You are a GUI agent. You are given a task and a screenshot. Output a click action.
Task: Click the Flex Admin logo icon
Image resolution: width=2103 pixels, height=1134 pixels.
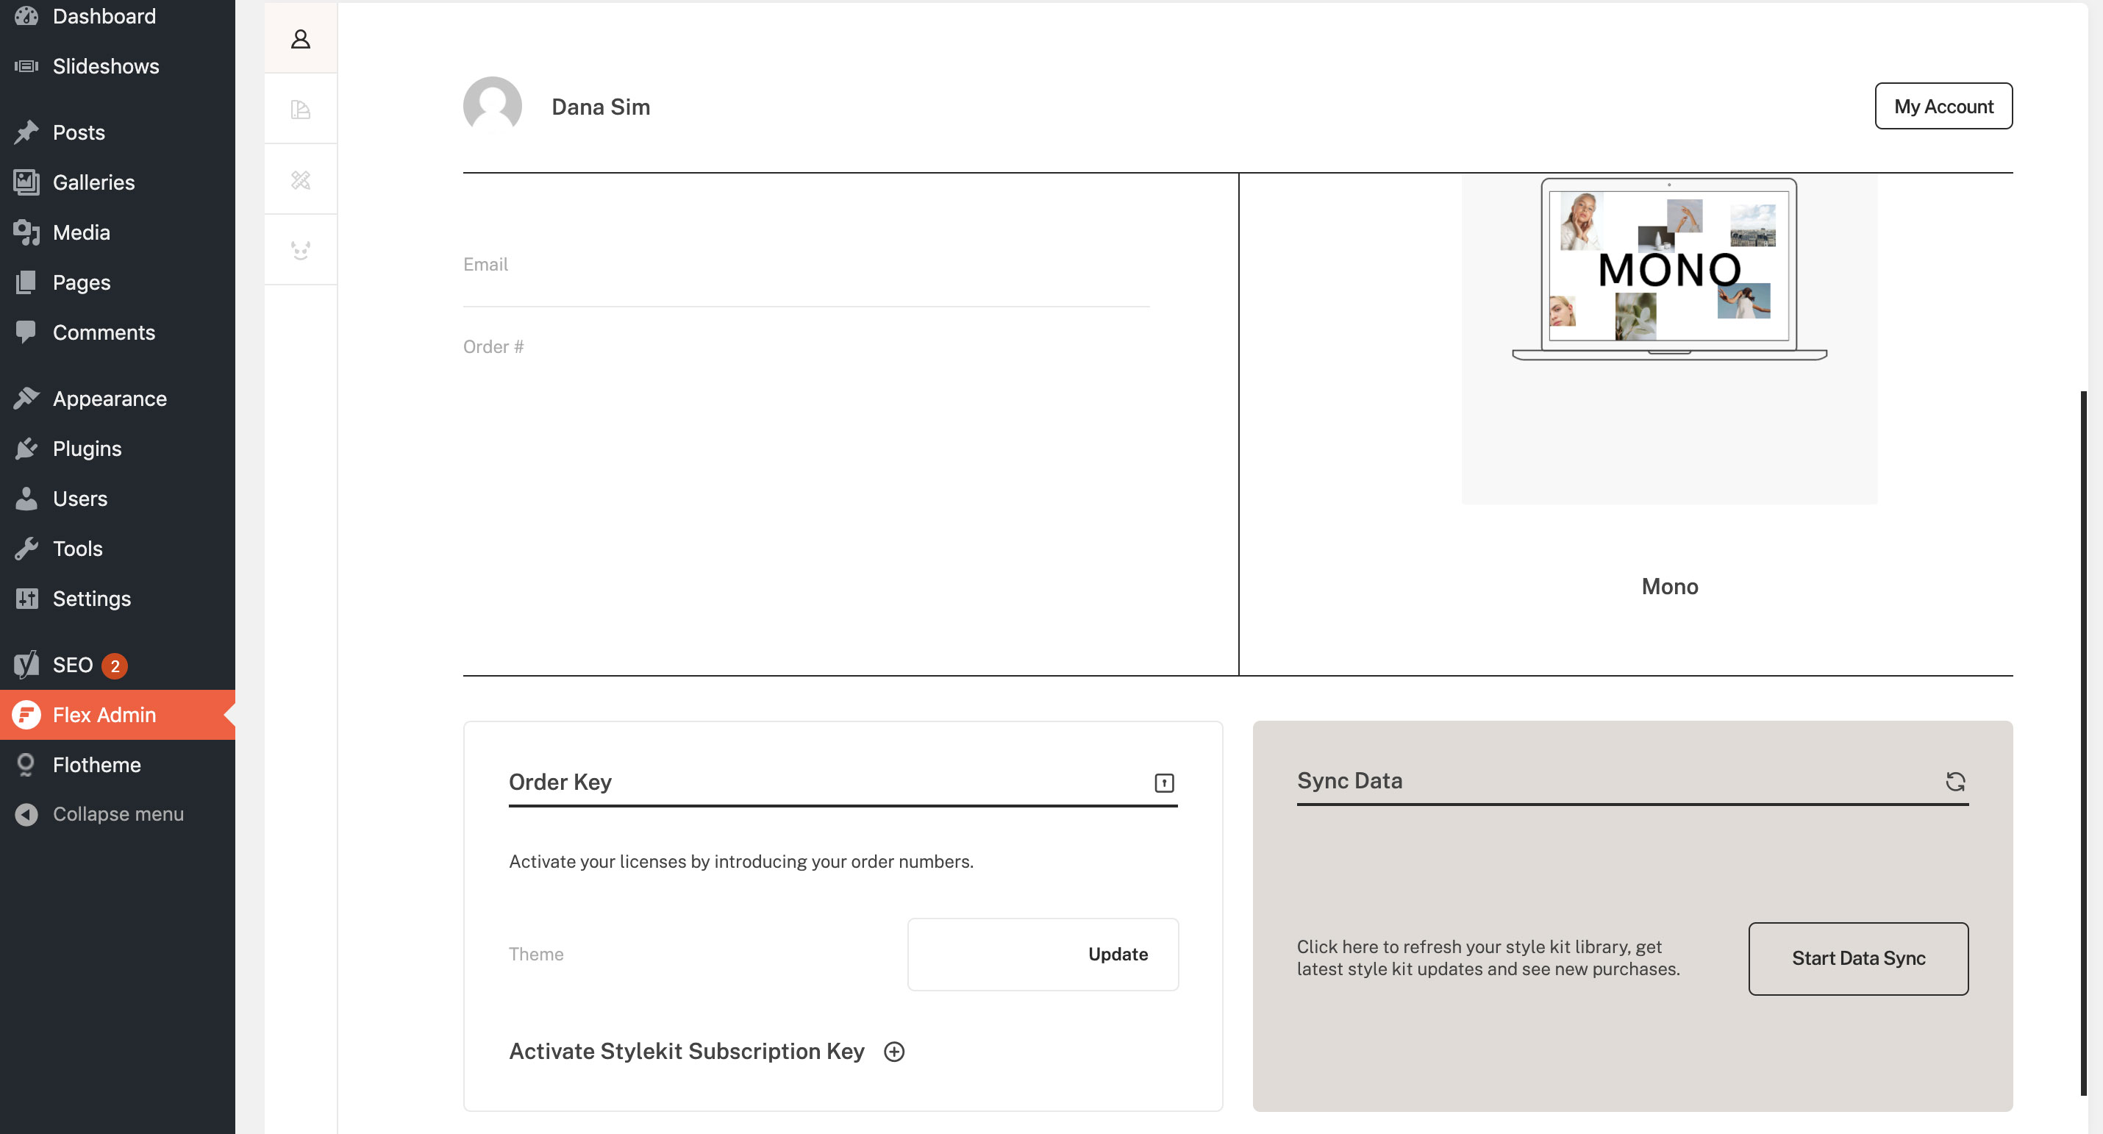(x=26, y=714)
